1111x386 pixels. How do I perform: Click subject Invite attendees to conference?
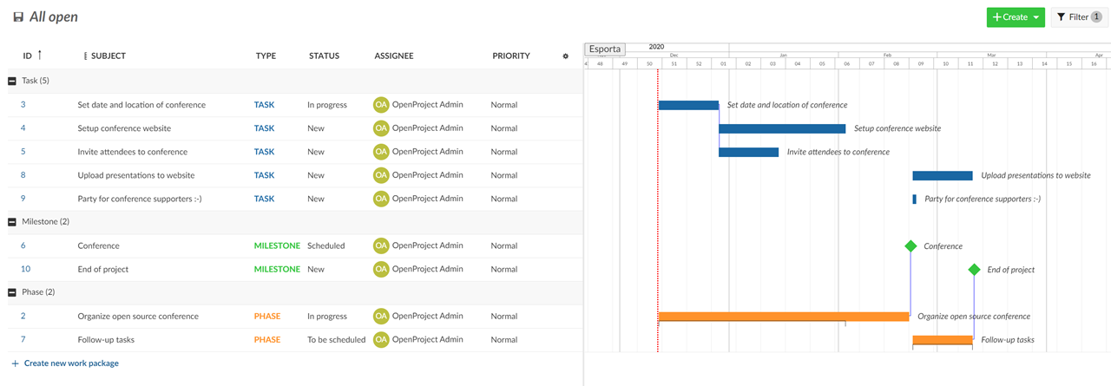pyautogui.click(x=132, y=152)
